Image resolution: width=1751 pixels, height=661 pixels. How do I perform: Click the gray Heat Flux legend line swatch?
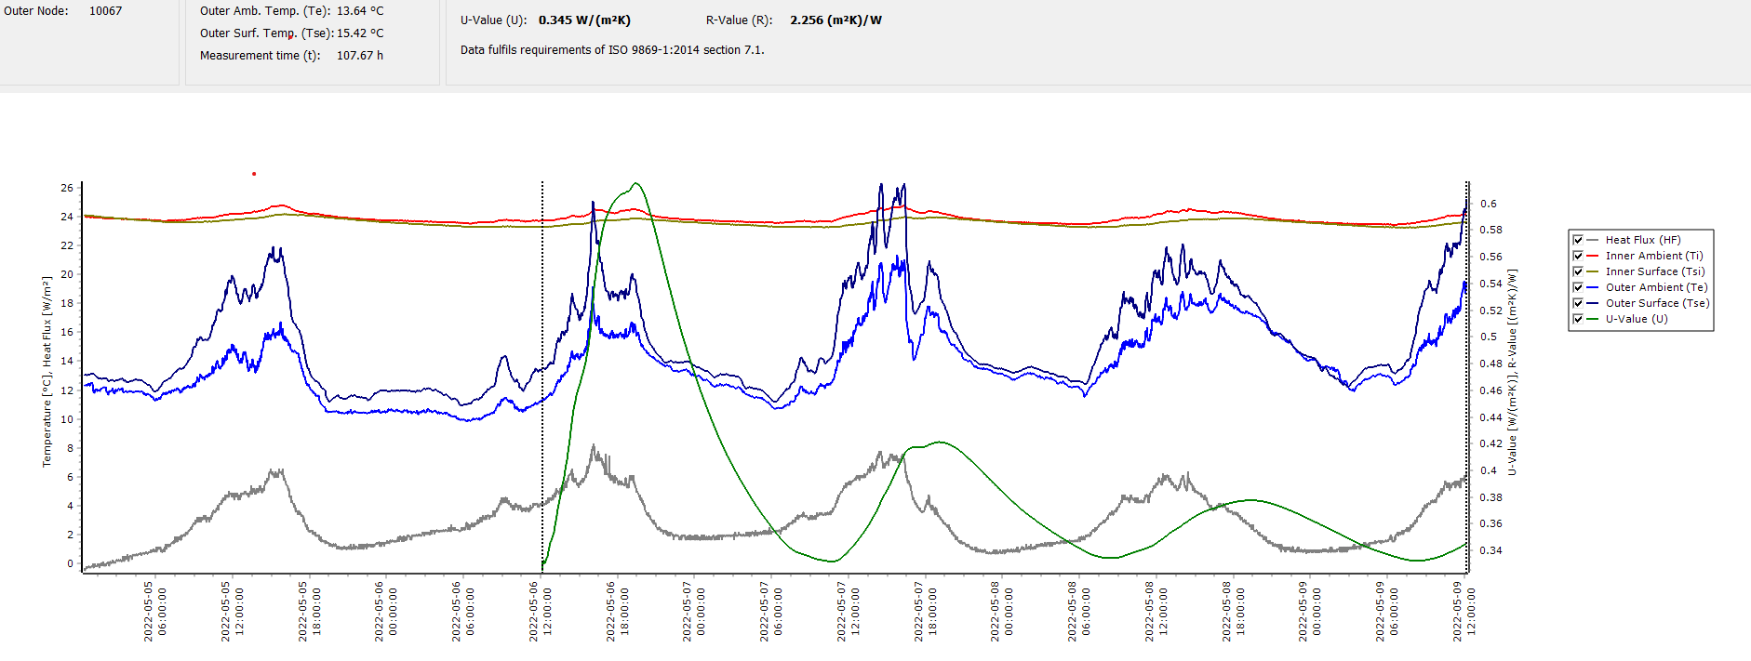1593,240
